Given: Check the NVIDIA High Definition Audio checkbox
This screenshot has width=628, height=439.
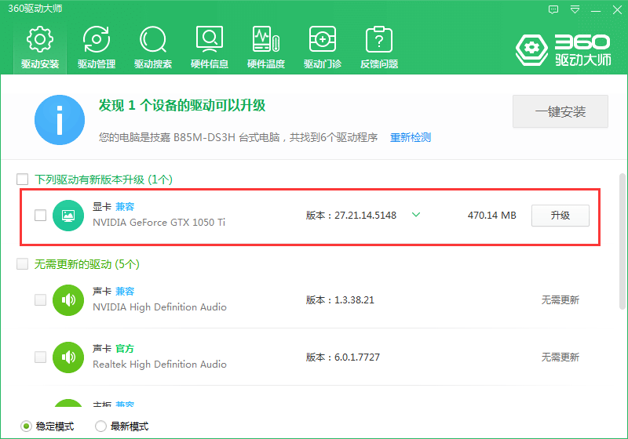Looking at the screenshot, I should (41, 299).
